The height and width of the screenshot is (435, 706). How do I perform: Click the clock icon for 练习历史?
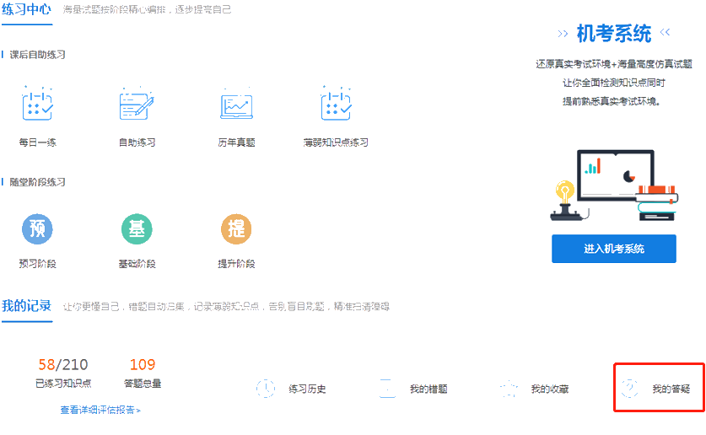(x=266, y=389)
